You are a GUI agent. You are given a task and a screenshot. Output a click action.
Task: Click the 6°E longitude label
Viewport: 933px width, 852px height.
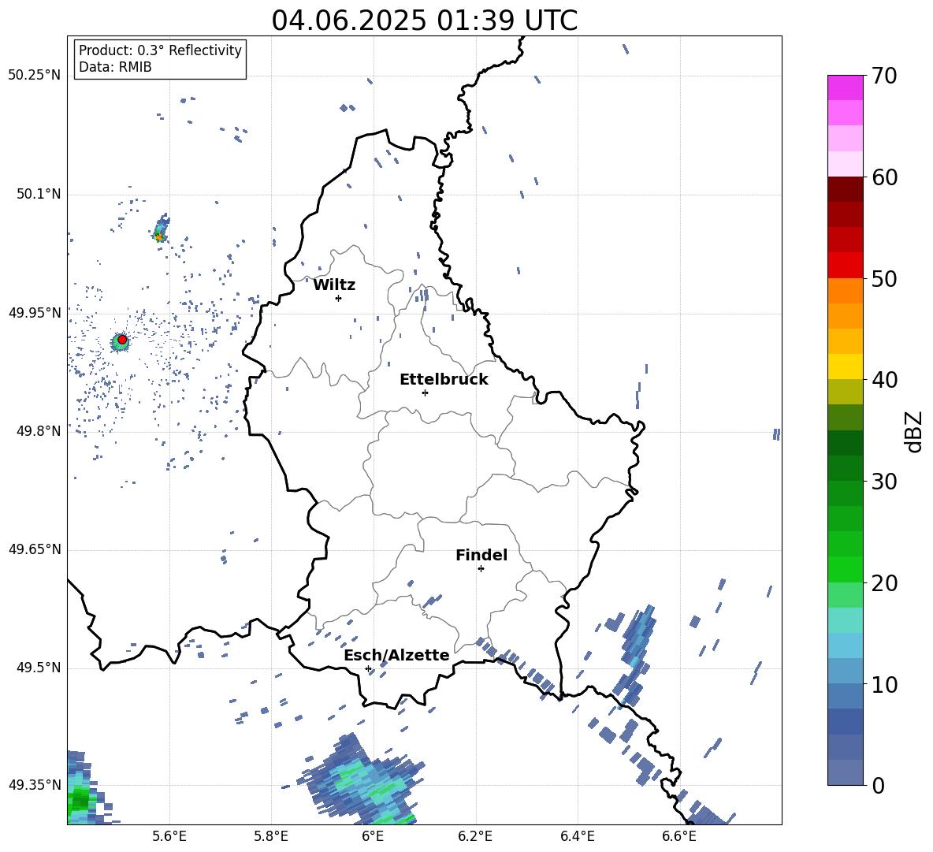373,836
